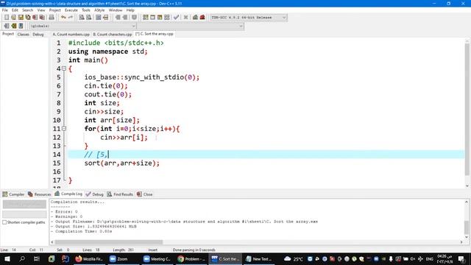The image size is (471, 265).
Task: Save the current file using the Save icon
Action: tap(21, 18)
